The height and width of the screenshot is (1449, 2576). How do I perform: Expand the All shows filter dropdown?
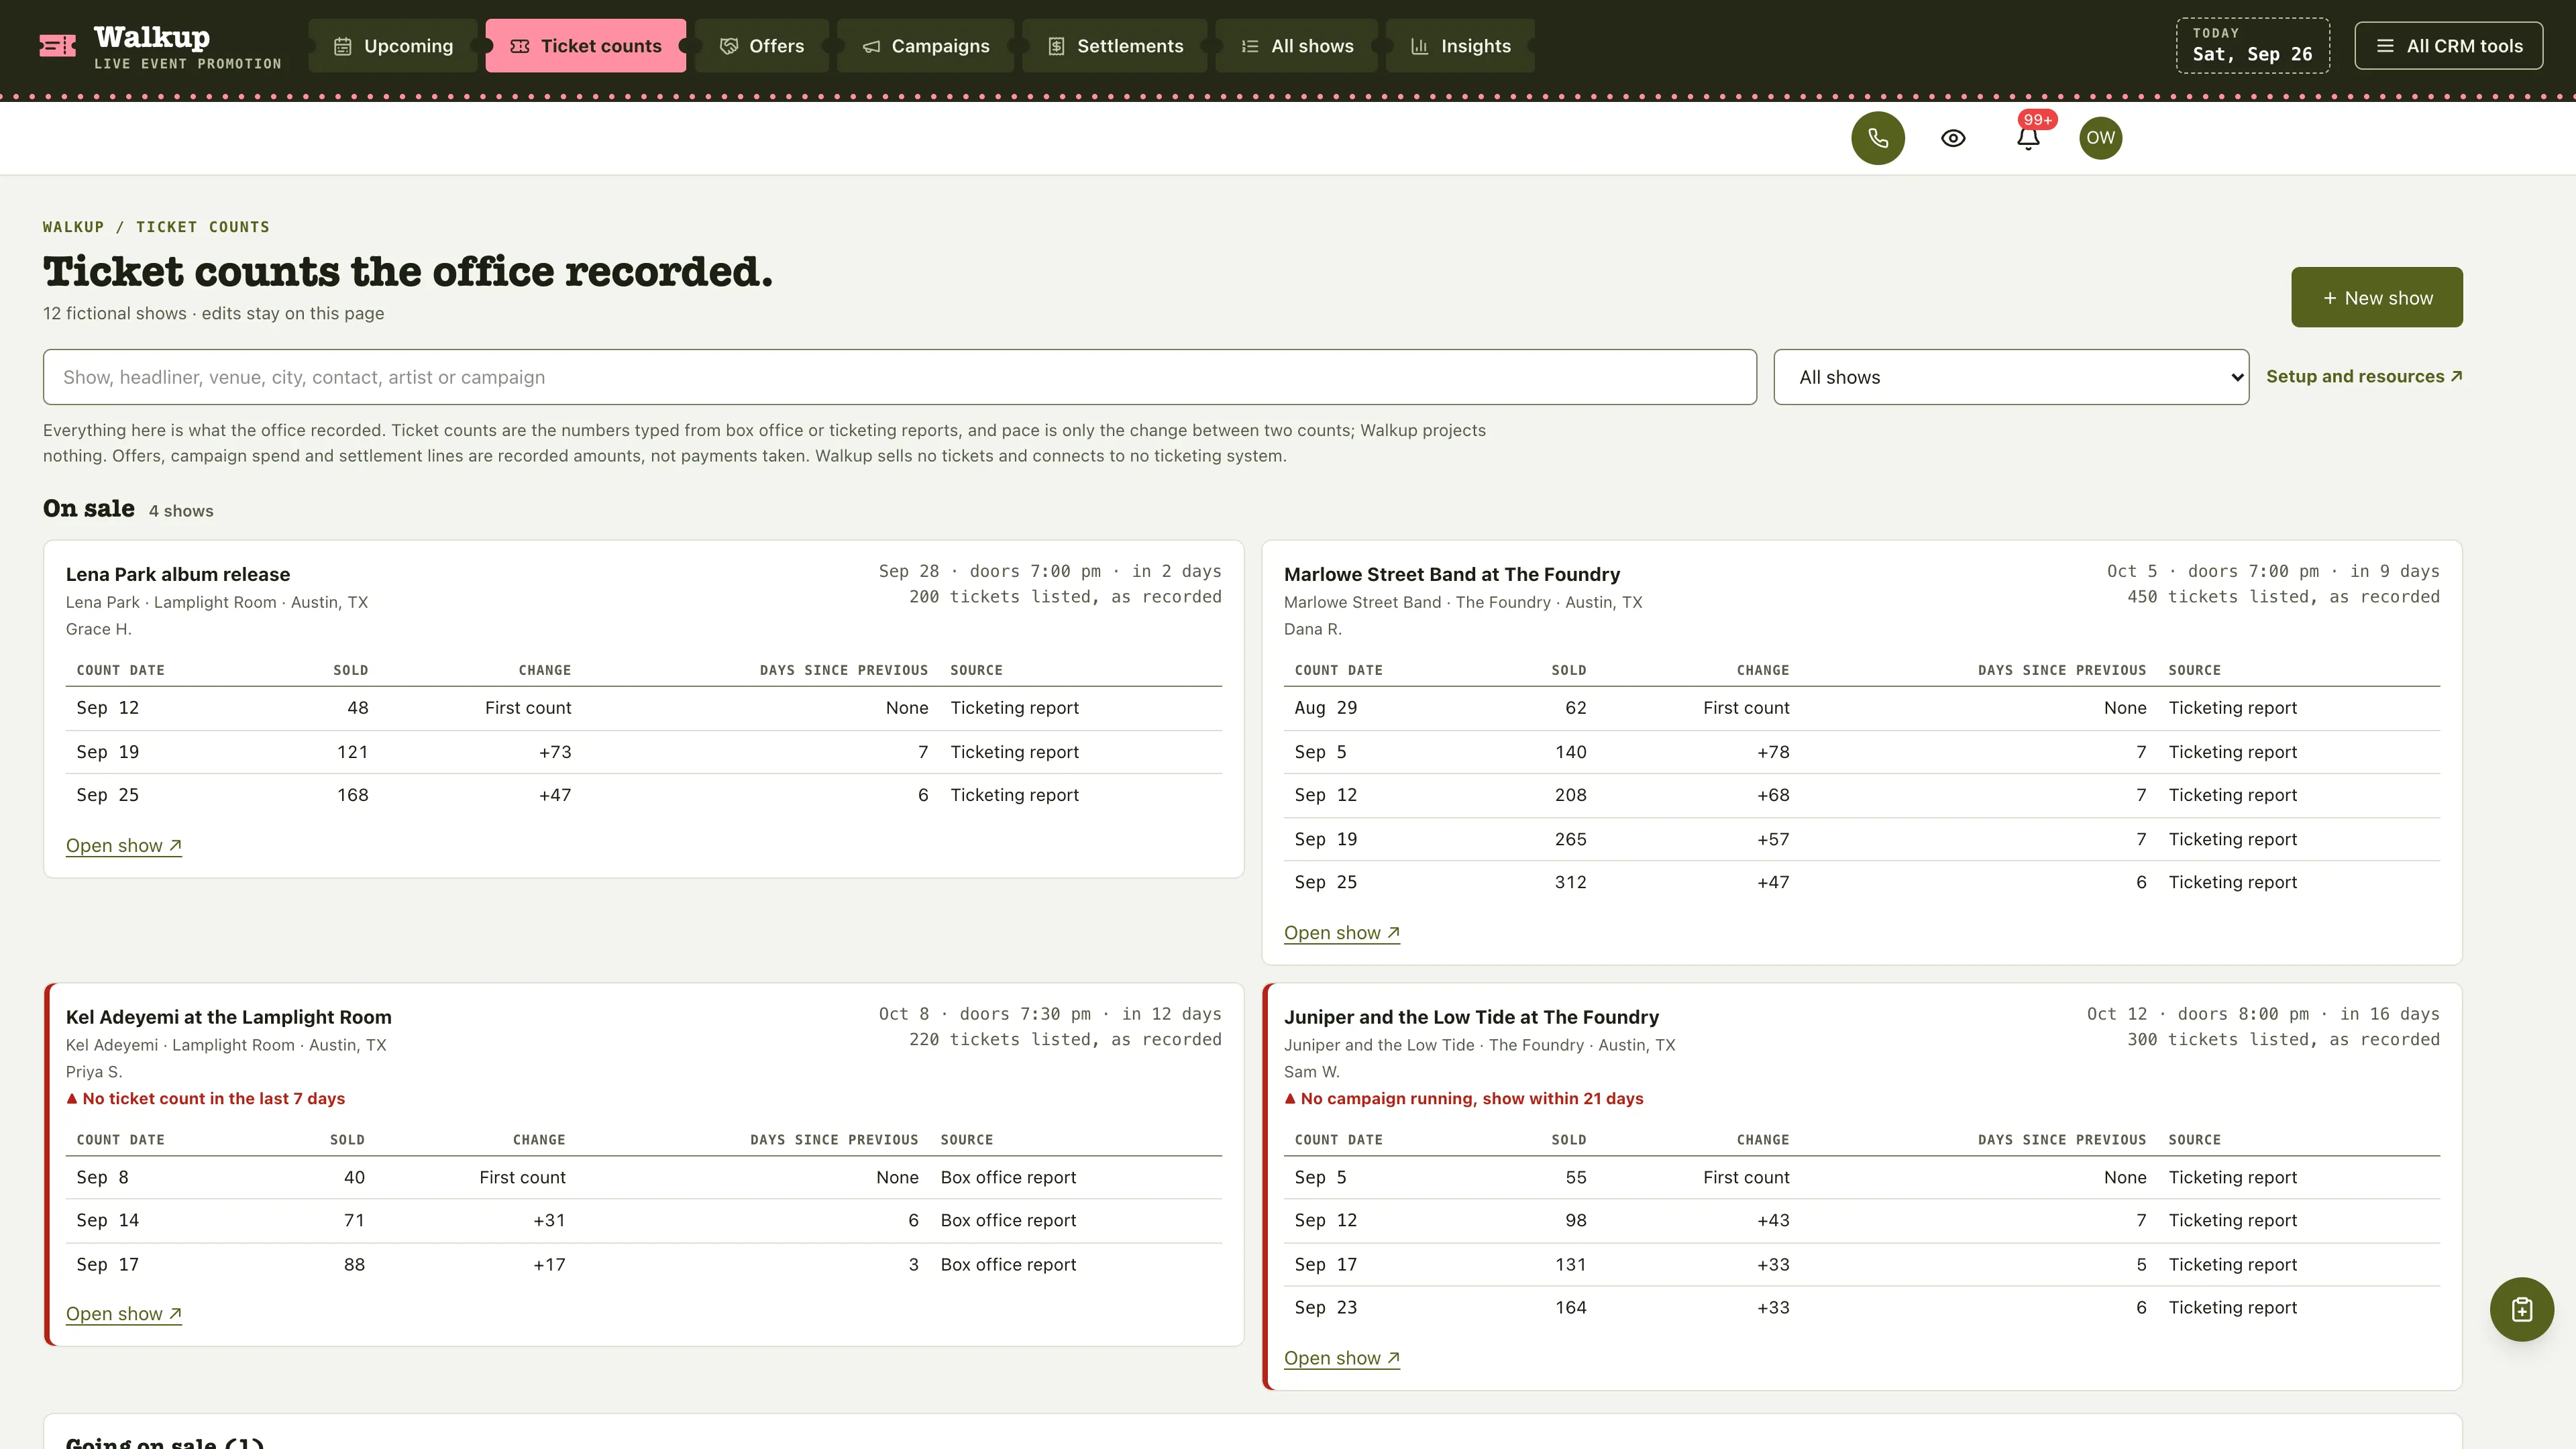click(2011, 377)
